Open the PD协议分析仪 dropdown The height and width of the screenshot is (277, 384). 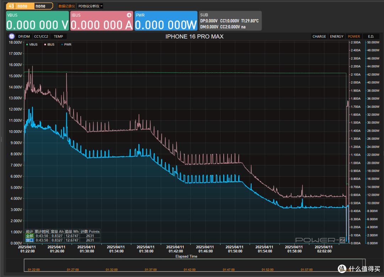click(90, 6)
